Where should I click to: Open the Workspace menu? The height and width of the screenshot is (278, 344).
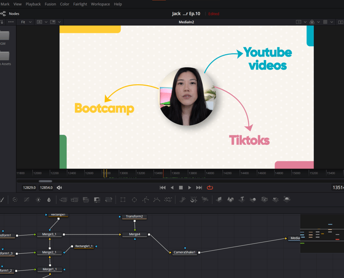click(100, 4)
